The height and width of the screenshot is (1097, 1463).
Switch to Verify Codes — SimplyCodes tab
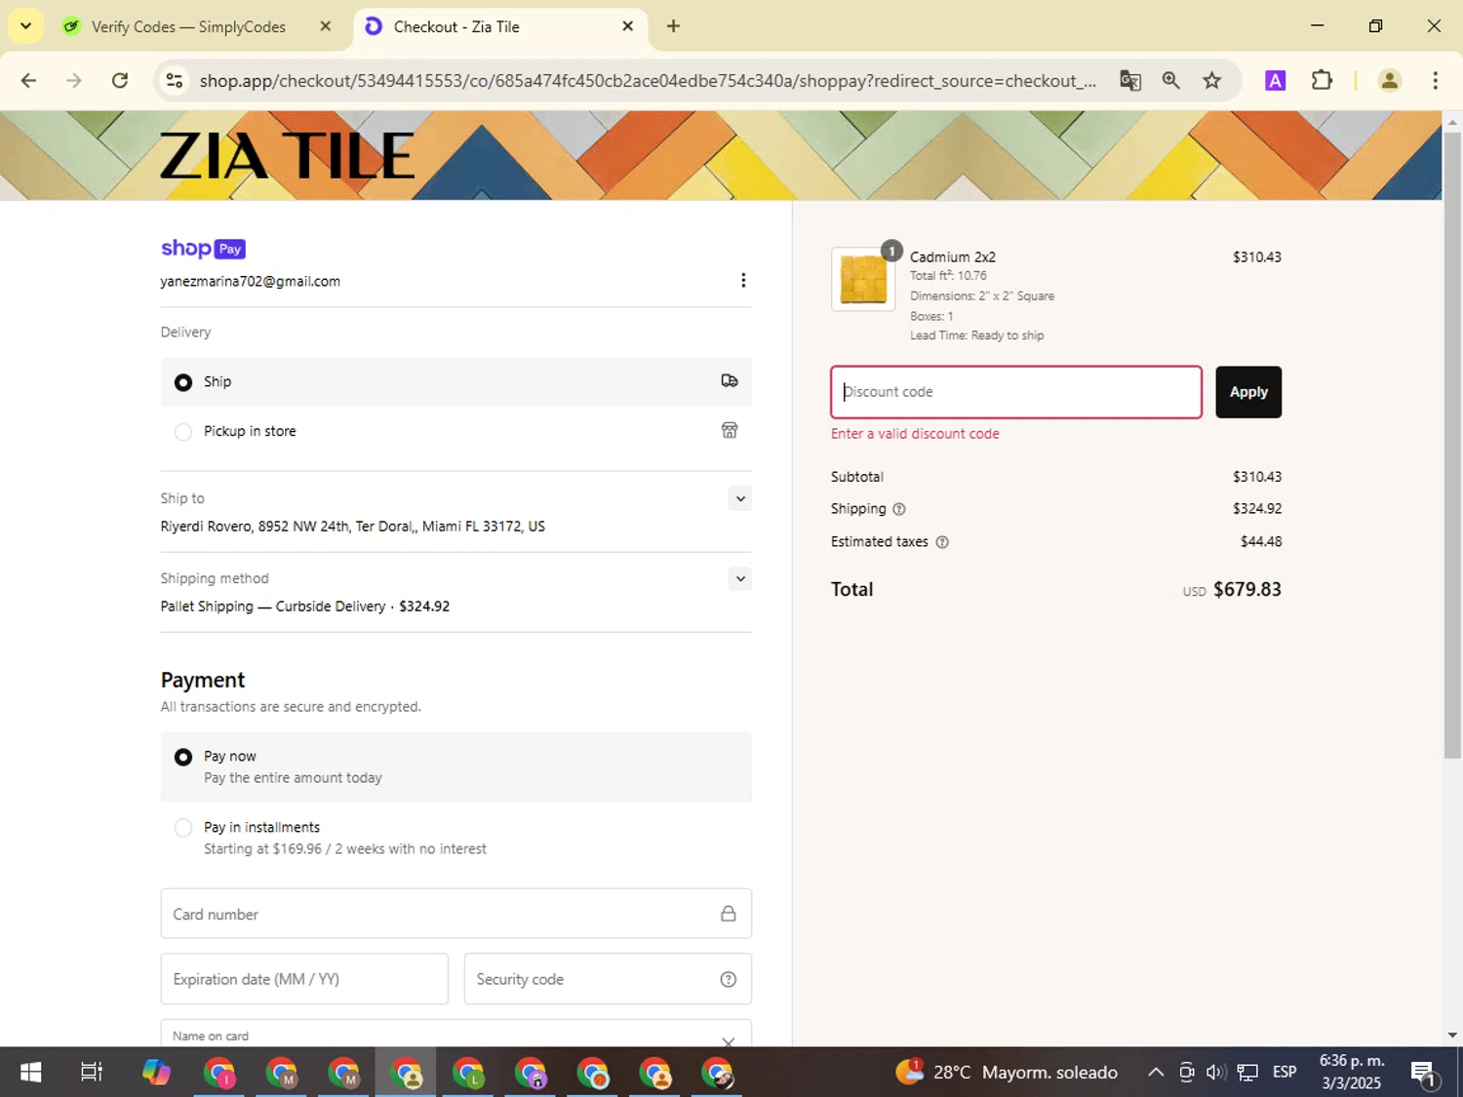click(188, 26)
